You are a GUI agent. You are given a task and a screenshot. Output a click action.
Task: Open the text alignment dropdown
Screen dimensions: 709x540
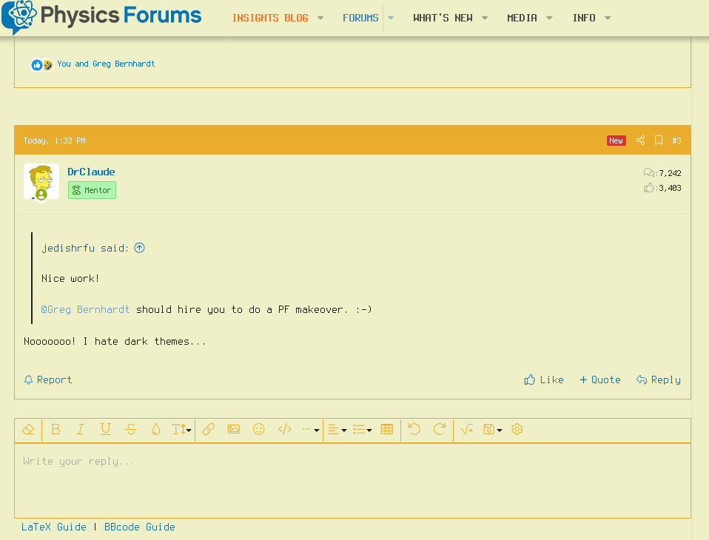click(337, 429)
